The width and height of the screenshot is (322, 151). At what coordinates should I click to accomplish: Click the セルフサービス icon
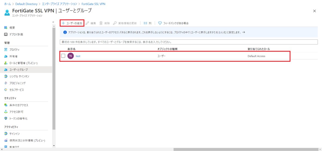(x=6, y=90)
